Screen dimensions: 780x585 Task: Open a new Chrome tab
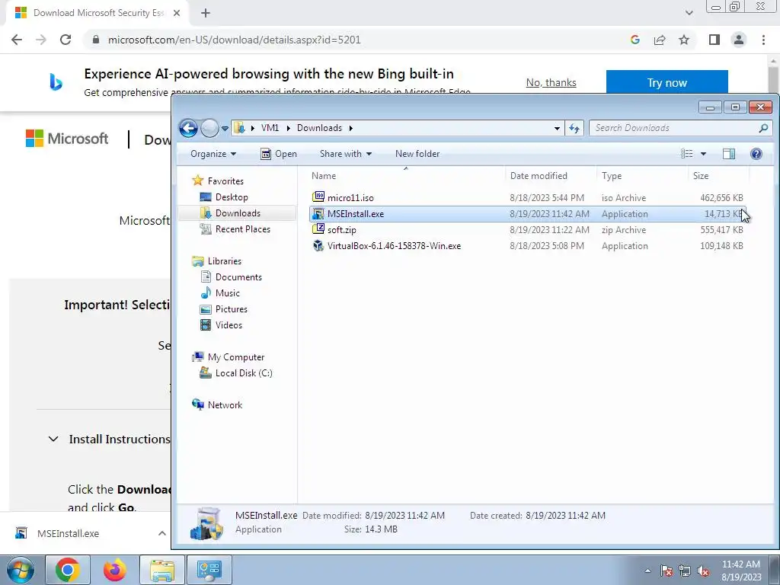pos(206,13)
